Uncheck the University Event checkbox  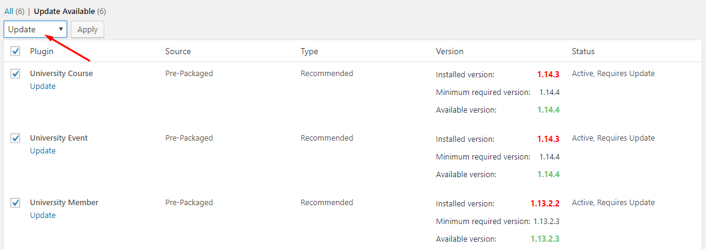pyautogui.click(x=16, y=138)
